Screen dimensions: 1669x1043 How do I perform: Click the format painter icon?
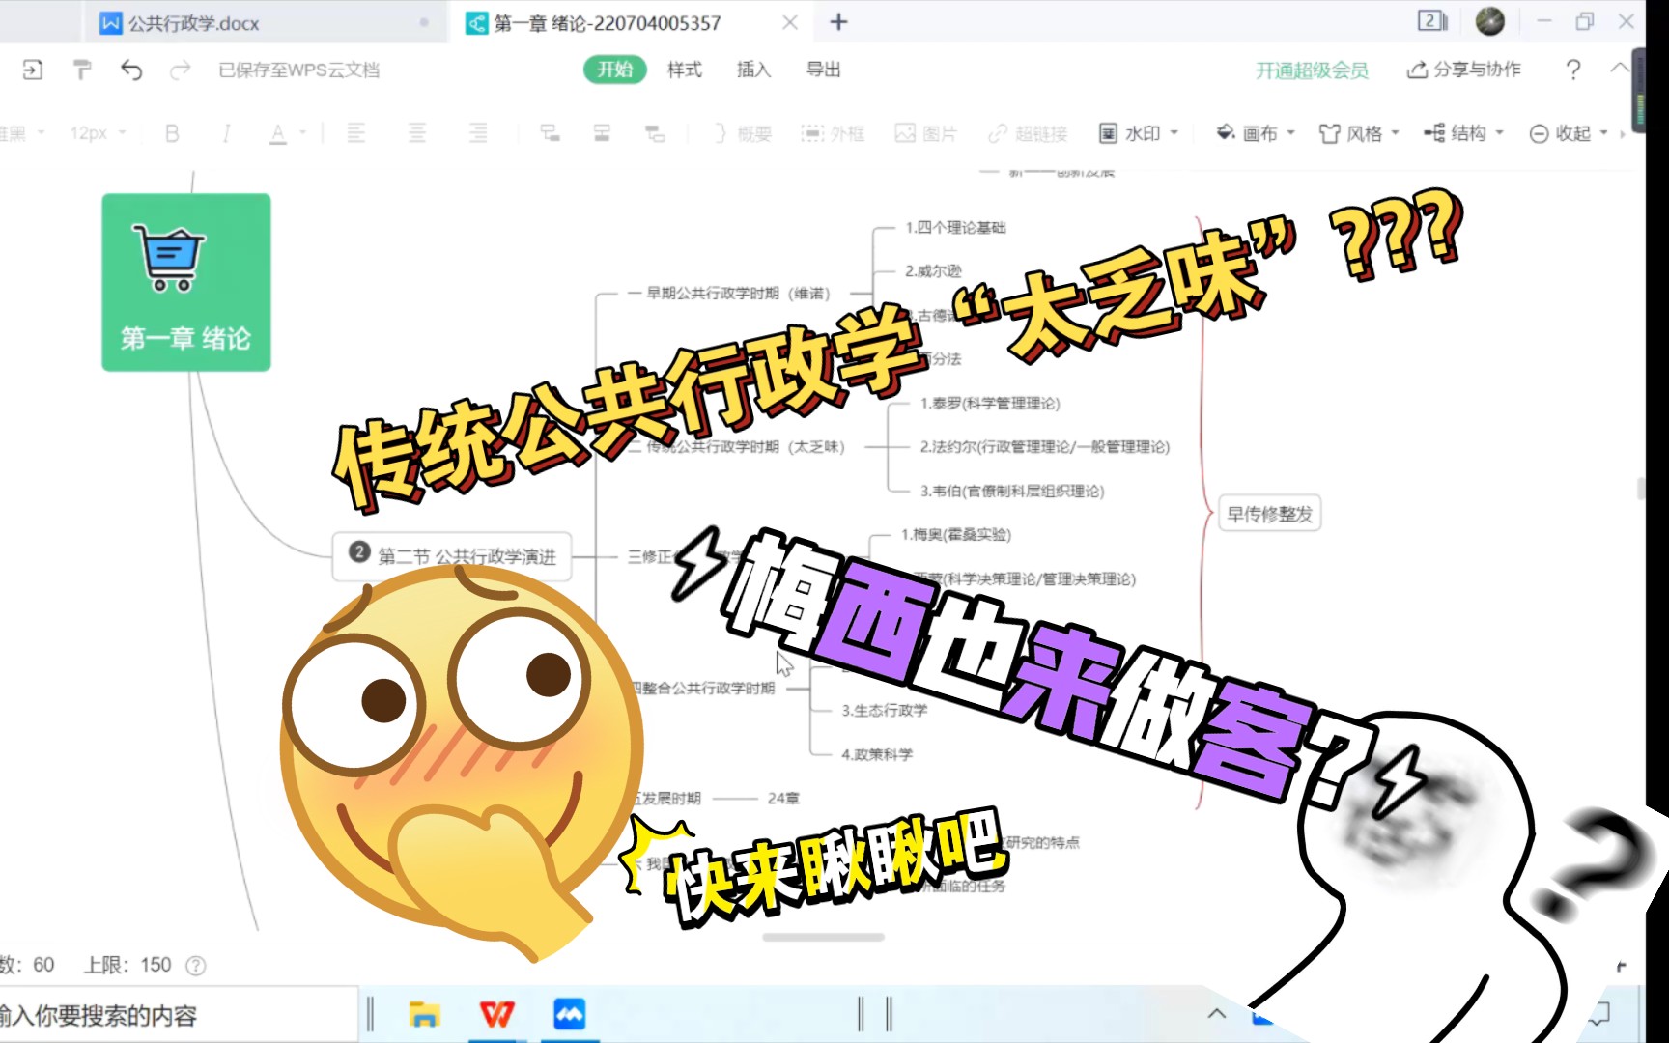[82, 70]
